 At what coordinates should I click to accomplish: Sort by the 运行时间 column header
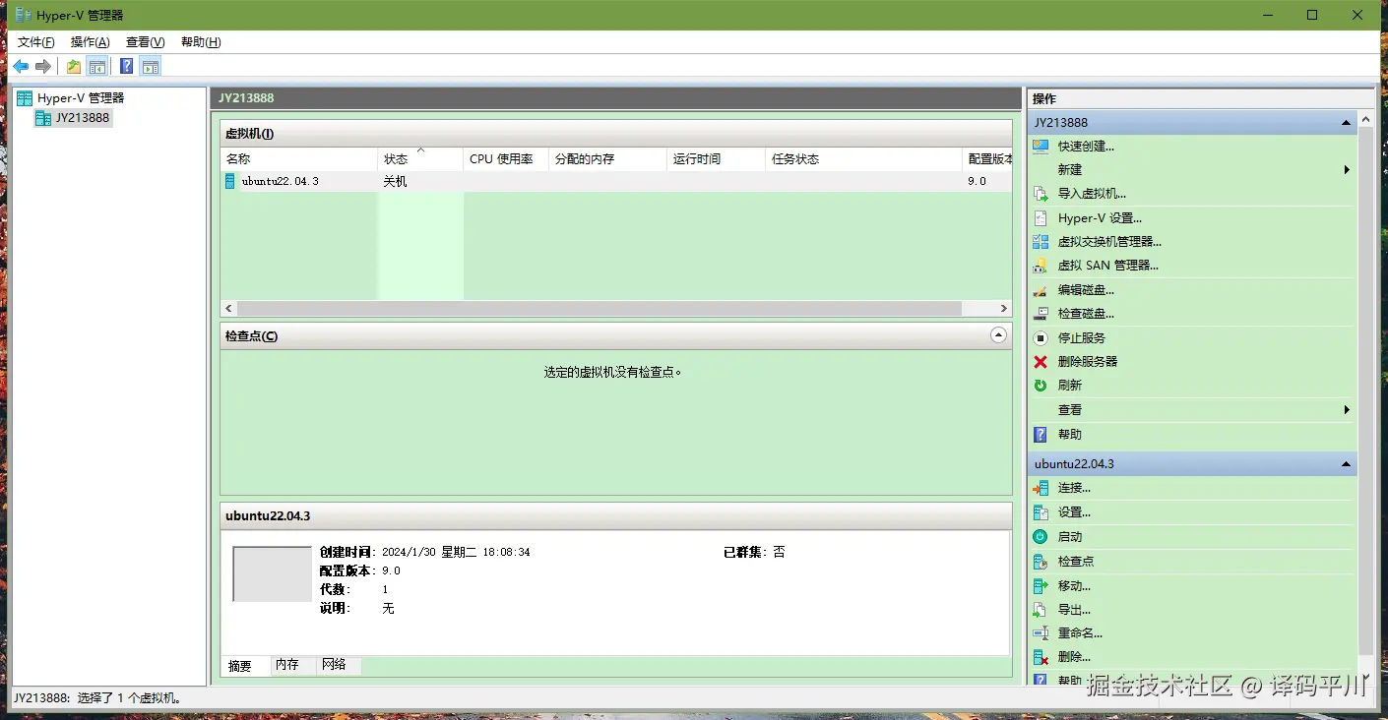tap(716, 159)
